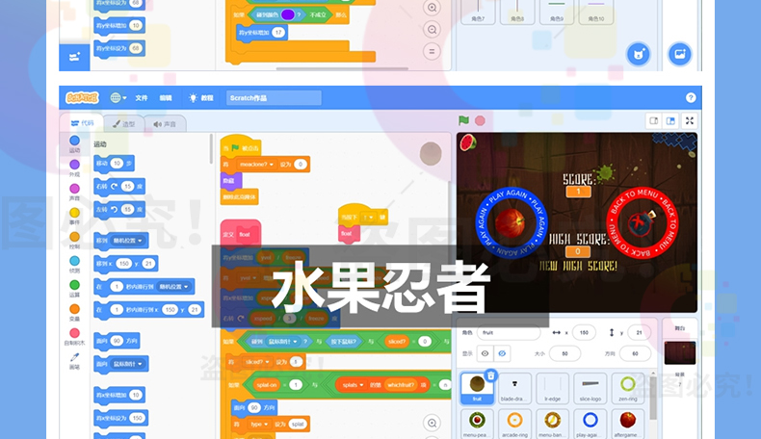The height and width of the screenshot is (439, 761).
Task: Open the type variable dropdown in the script
Action: pos(260,424)
